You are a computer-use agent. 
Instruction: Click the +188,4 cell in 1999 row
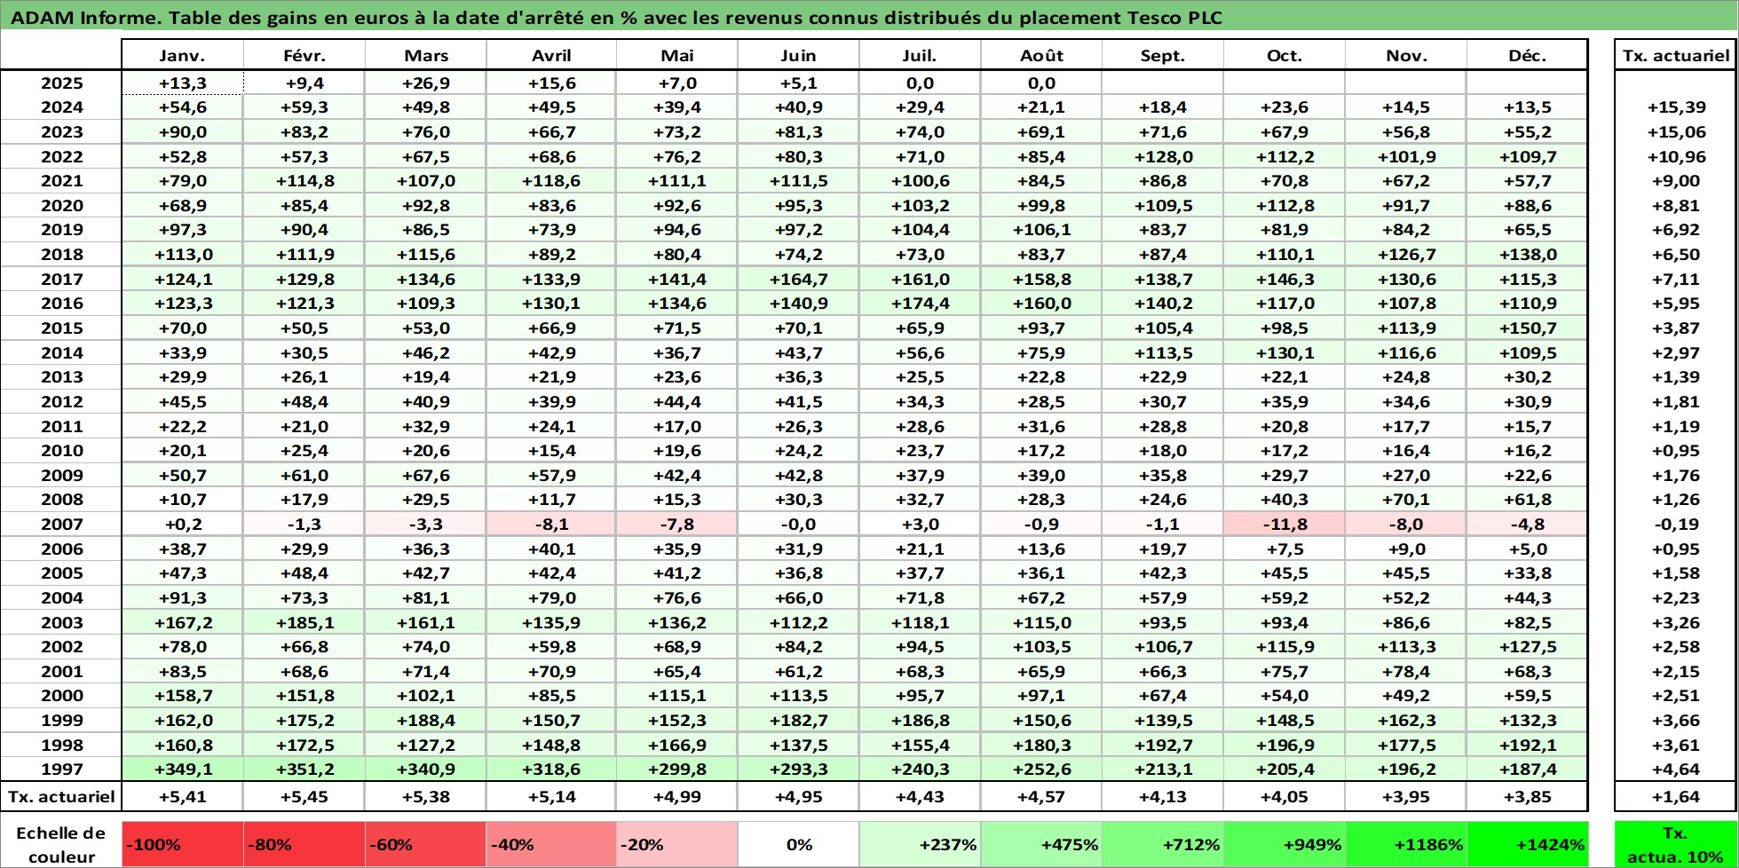pyautogui.click(x=425, y=721)
